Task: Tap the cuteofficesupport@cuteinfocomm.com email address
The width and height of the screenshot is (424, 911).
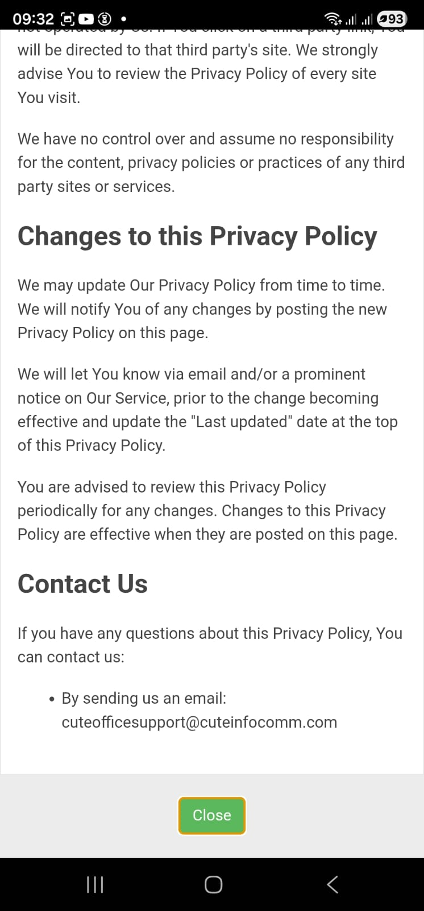Action: (x=199, y=722)
